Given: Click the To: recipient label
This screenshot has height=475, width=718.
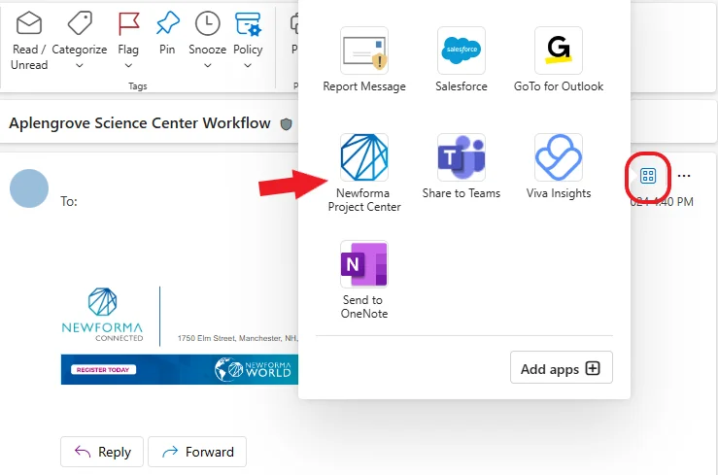Looking at the screenshot, I should pyautogui.click(x=69, y=201).
